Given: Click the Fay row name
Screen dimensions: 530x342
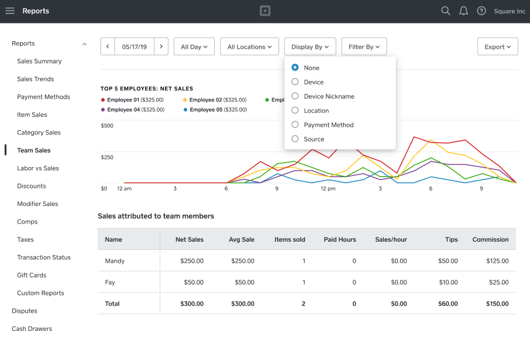Looking at the screenshot, I should click(x=110, y=282).
